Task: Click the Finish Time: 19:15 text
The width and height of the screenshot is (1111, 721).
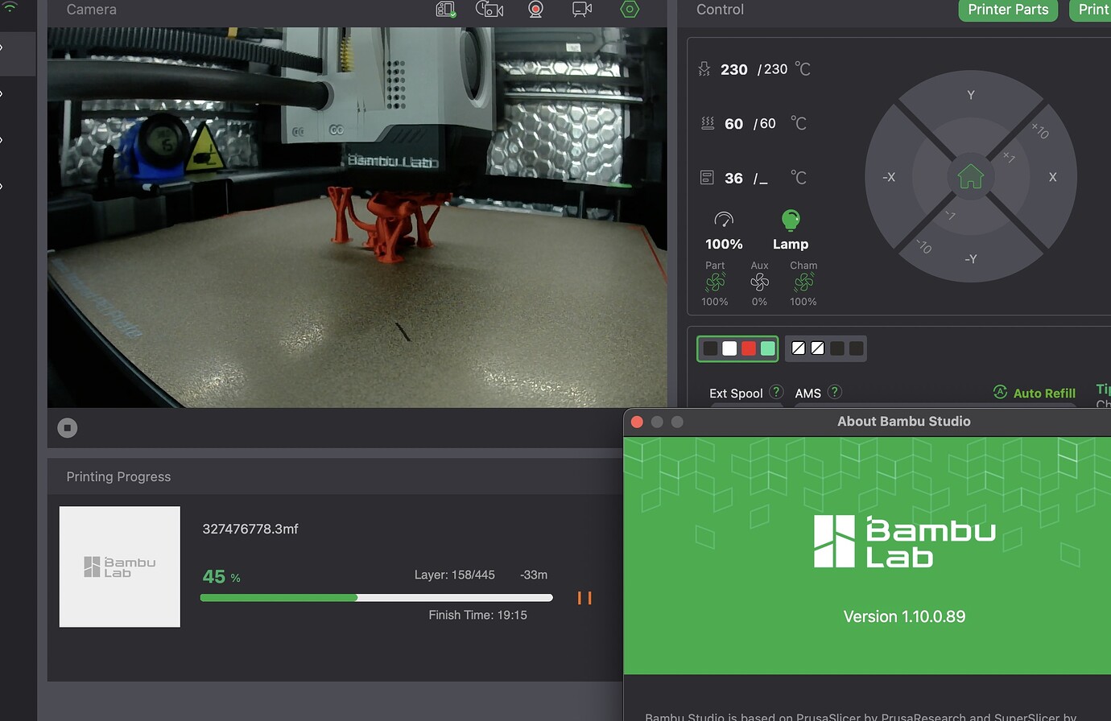Action: [x=478, y=615]
